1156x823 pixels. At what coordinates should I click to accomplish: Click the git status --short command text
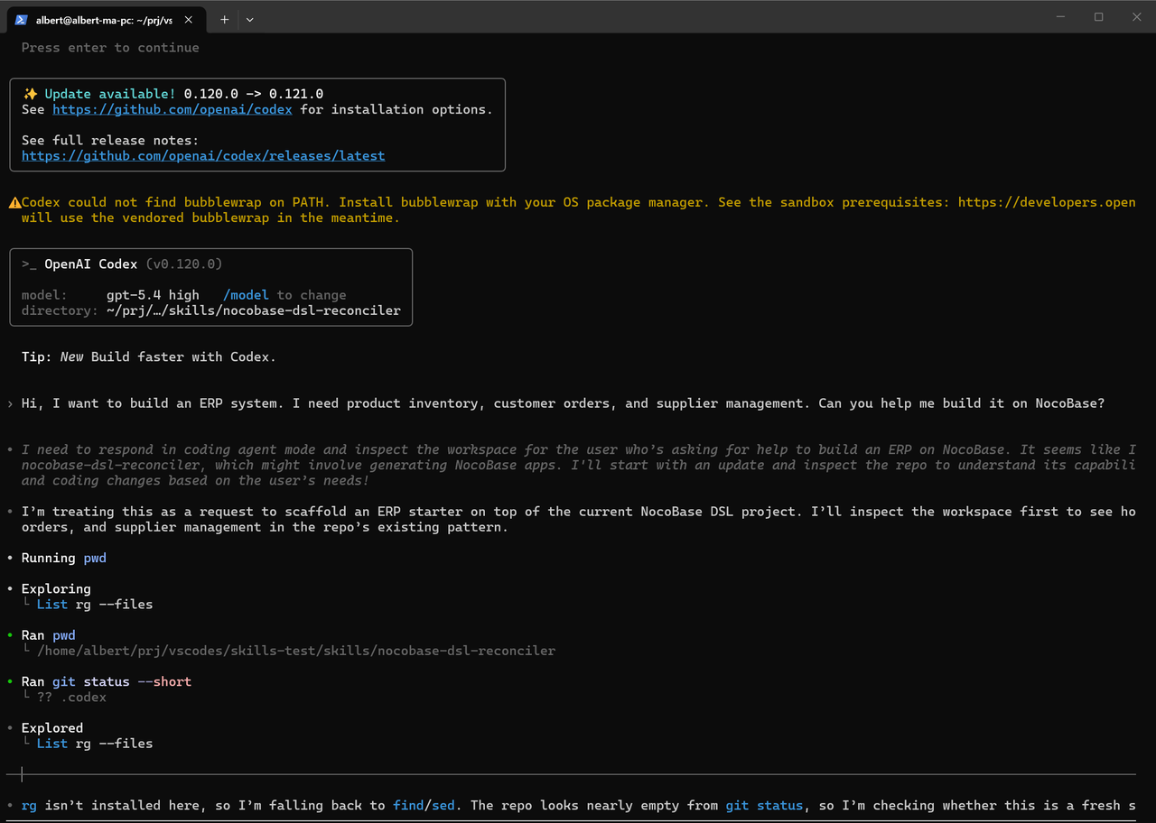click(123, 681)
